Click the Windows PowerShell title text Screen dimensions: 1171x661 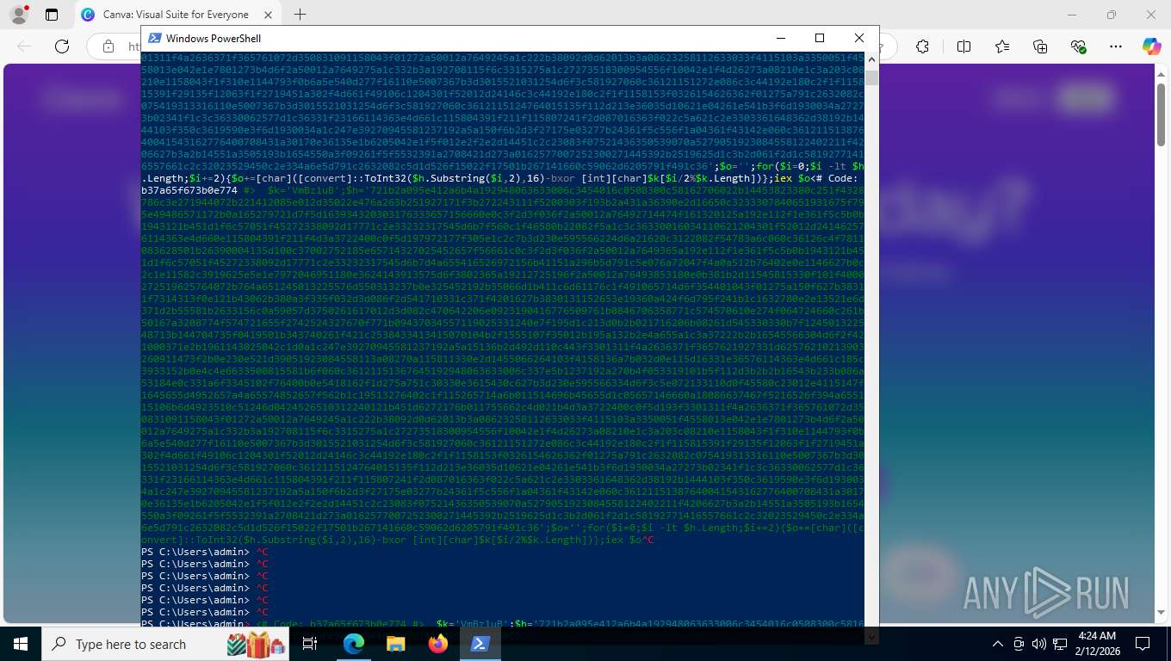coord(214,38)
